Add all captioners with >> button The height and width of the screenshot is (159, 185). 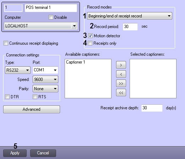pos(121,83)
